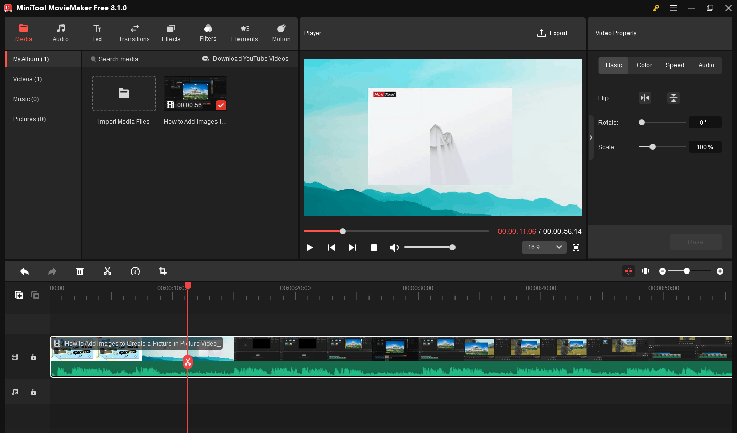The width and height of the screenshot is (737, 433).
Task: Select the crop tool icon
Action: coord(163,271)
